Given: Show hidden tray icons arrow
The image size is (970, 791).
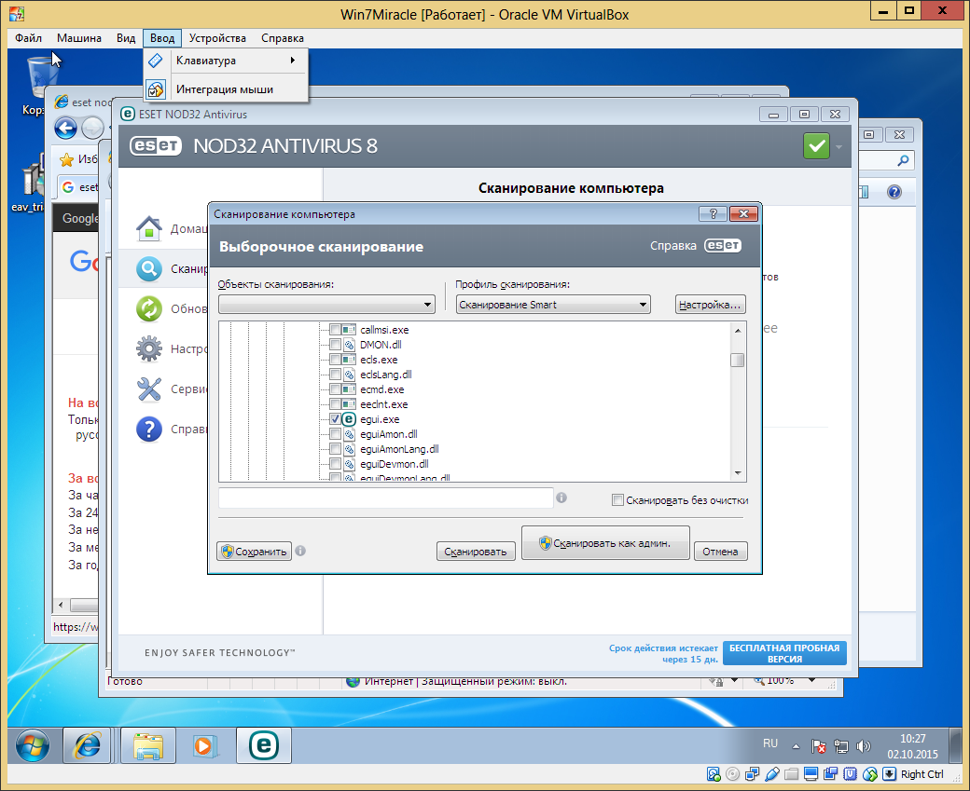Looking at the screenshot, I should 797,746.
